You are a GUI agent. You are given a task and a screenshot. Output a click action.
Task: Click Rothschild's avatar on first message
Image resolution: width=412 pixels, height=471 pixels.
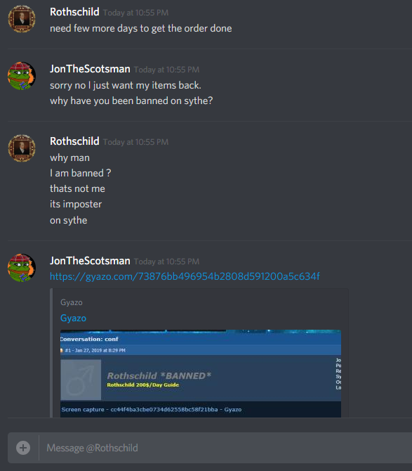click(x=22, y=18)
